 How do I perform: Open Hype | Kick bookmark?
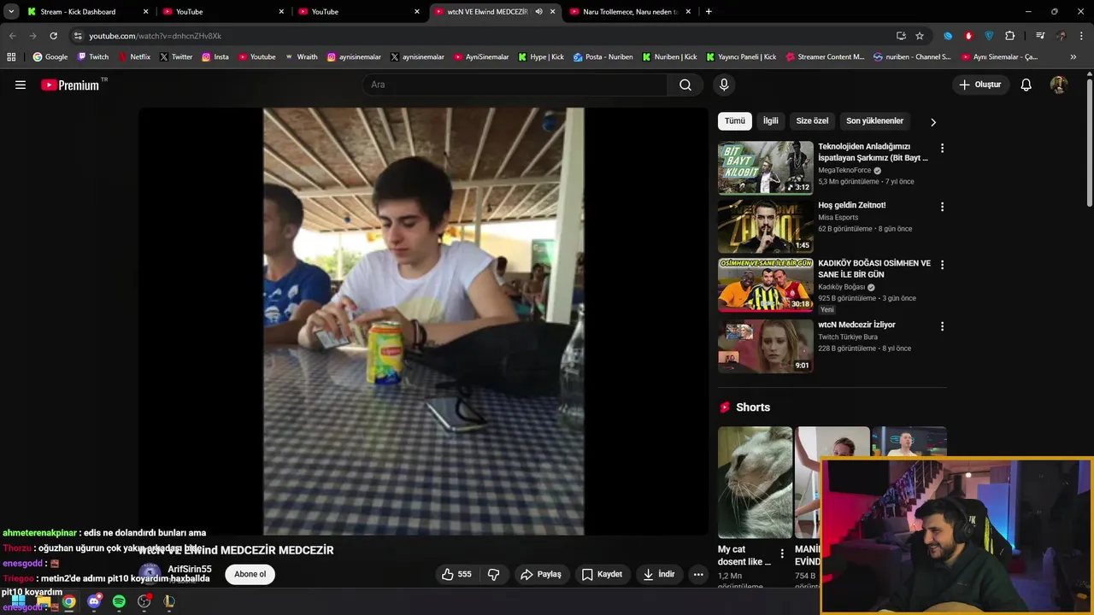click(541, 57)
